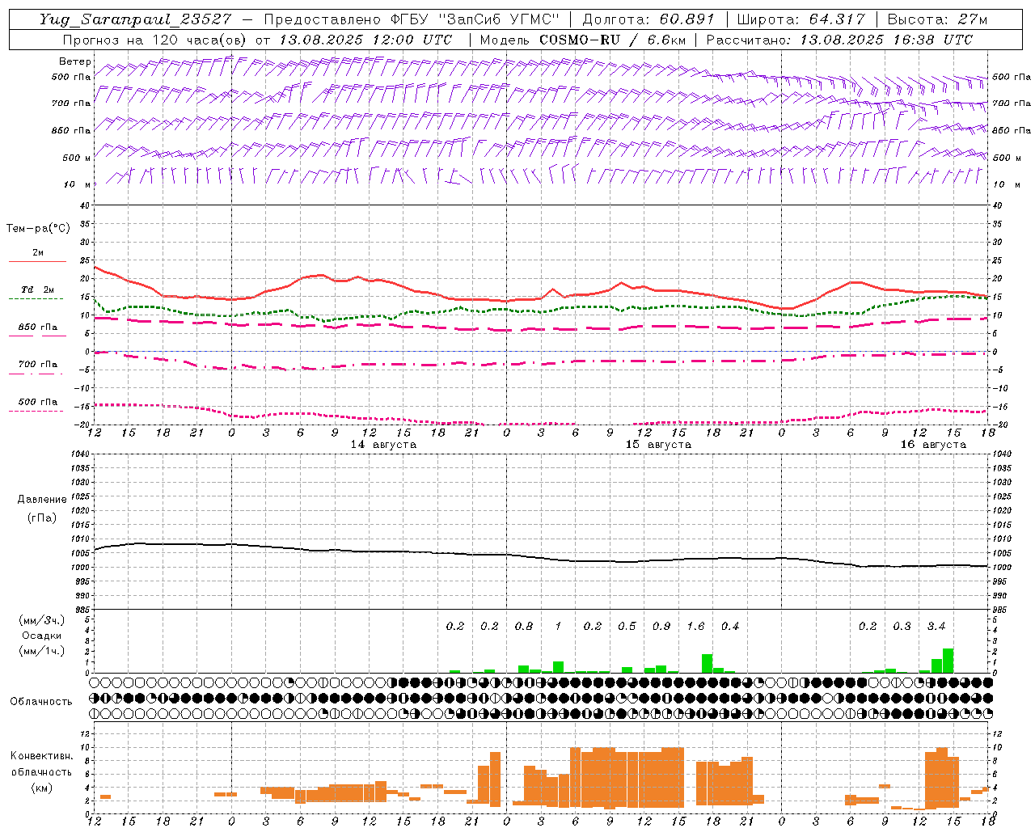
Task: Click the 3.4 precipitation total value
Action: click(936, 627)
